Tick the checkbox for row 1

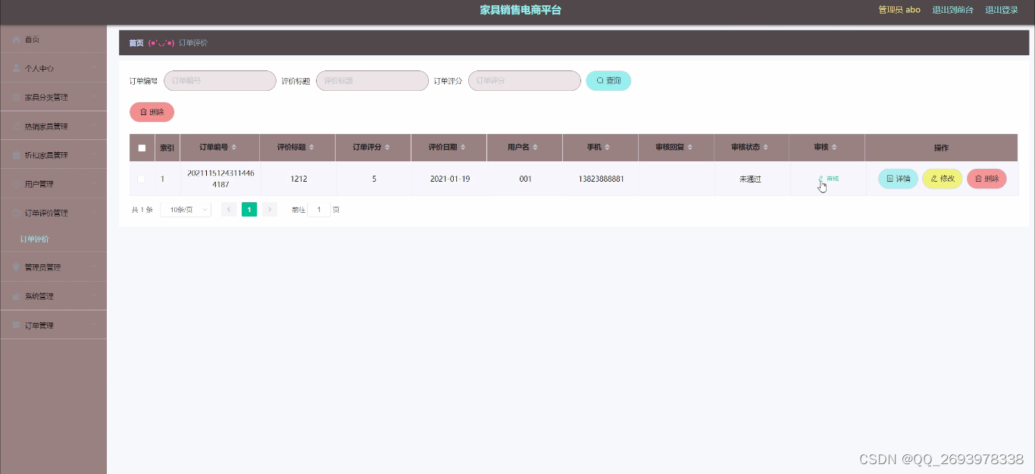[x=141, y=179]
